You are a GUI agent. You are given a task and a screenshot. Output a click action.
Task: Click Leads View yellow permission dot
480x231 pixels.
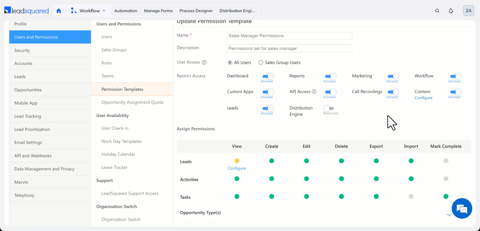coord(237,161)
